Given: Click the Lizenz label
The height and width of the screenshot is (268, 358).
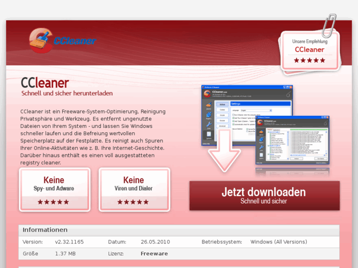Looking at the screenshot, I should pos(116,254).
